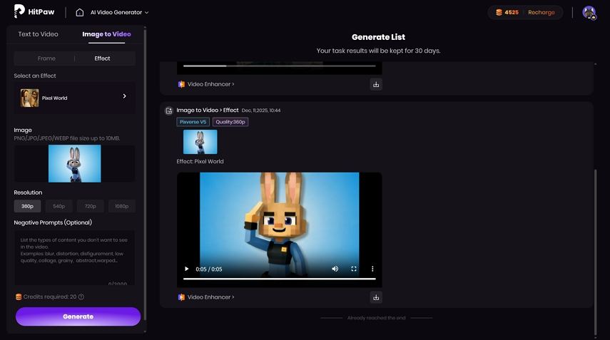Select the Effect mode tab
Screen dimensions: 610x340
(102, 58)
